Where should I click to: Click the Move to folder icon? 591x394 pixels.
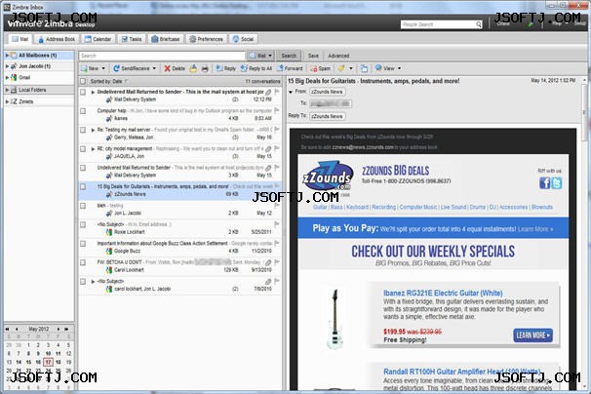pos(193,68)
